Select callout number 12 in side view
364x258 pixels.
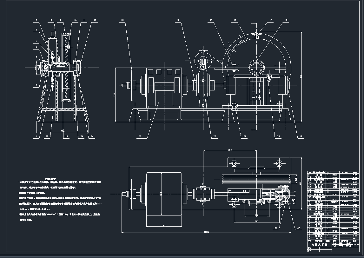click(95, 20)
